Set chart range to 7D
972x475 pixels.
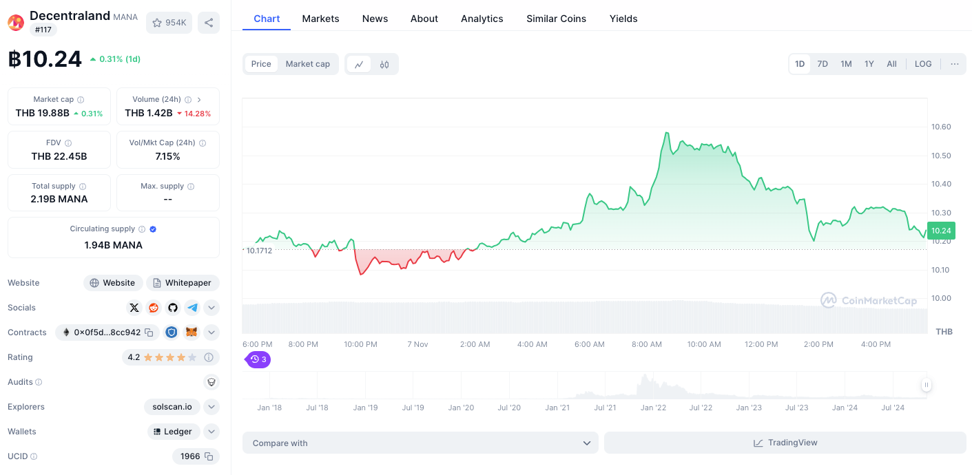pos(823,64)
